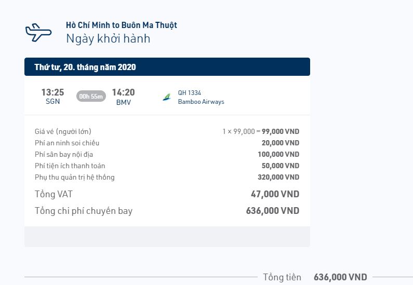The image size is (413, 285).
Task: Click the BMV airport code
Action: coord(124,102)
